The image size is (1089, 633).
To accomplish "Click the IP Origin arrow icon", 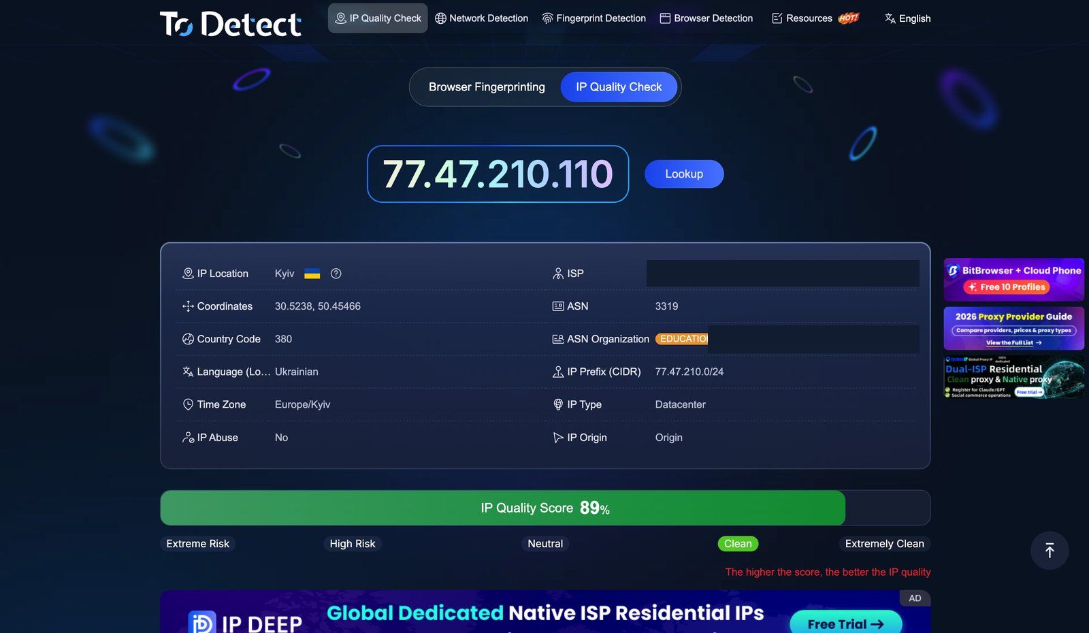I will pos(558,438).
